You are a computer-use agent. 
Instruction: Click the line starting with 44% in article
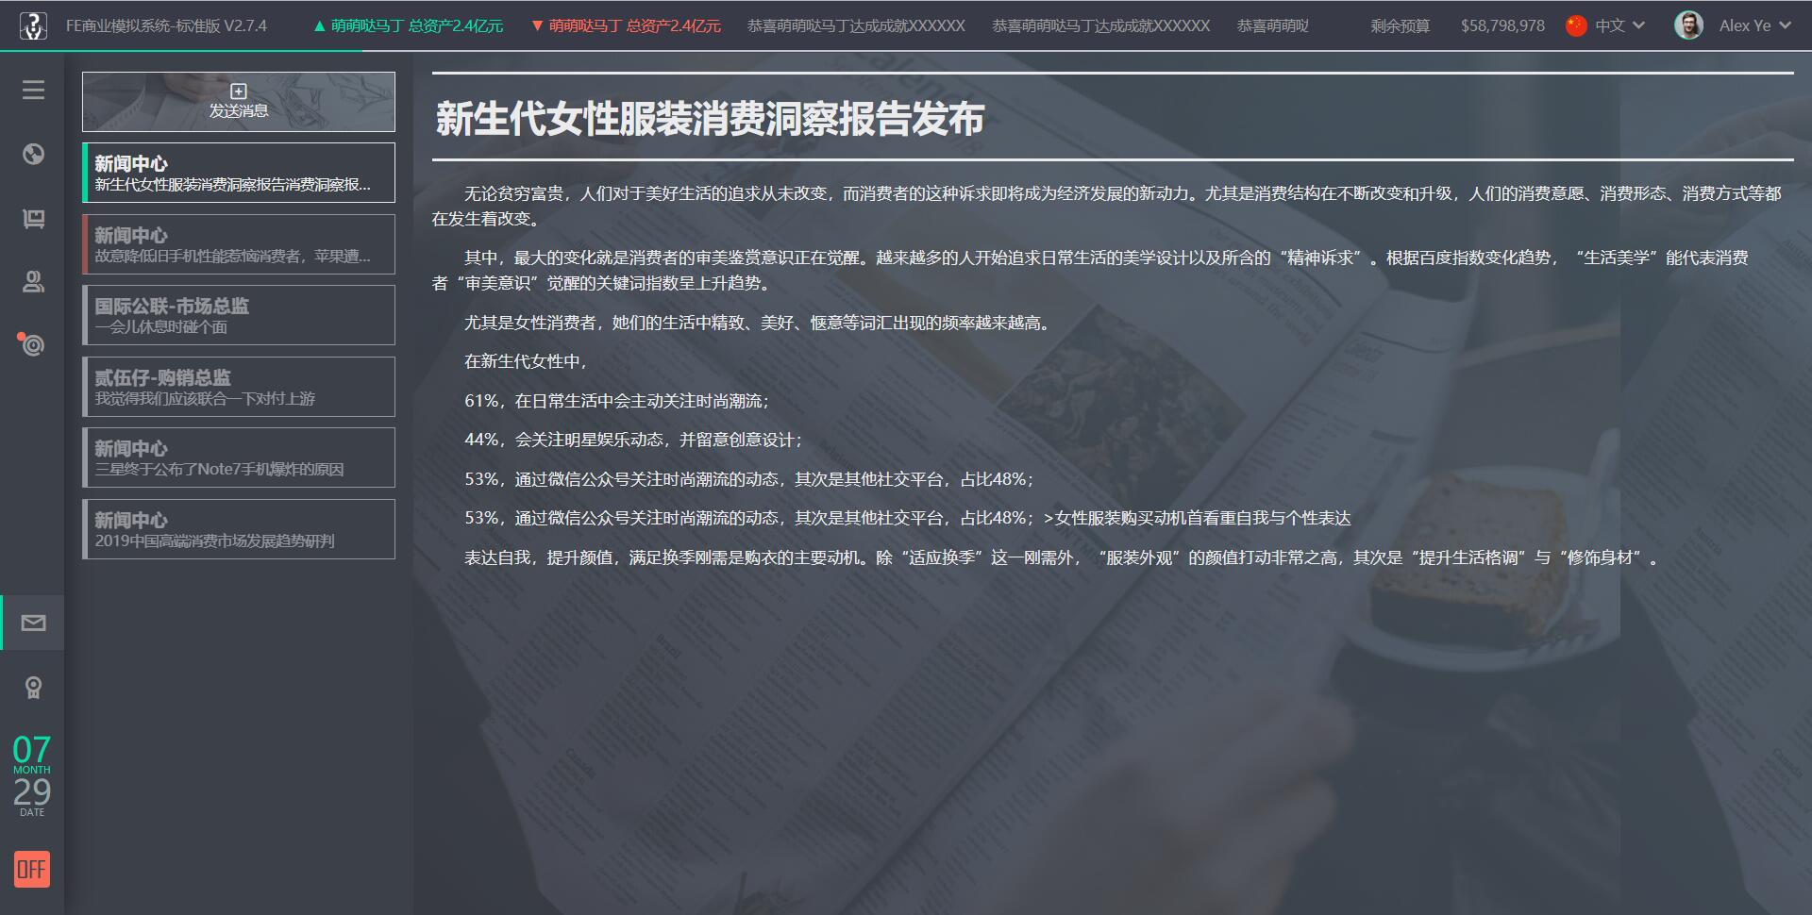tap(633, 440)
